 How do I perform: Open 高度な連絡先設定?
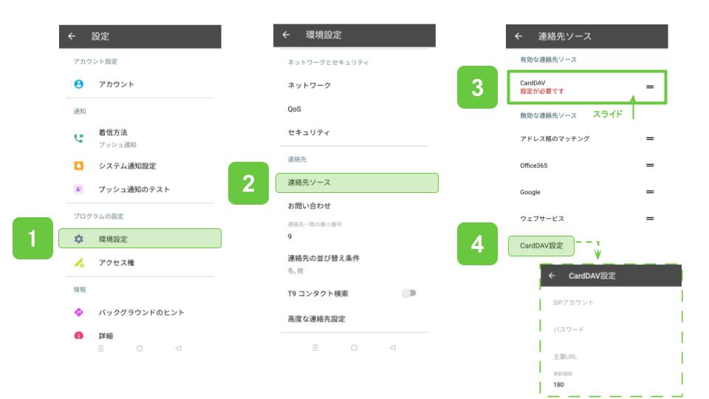coord(316,319)
